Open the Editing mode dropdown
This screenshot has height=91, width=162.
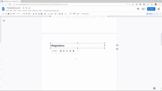pos(152,14)
